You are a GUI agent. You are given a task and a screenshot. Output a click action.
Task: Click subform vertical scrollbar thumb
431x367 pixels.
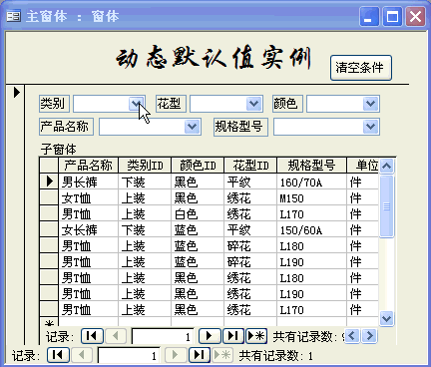click(x=387, y=206)
